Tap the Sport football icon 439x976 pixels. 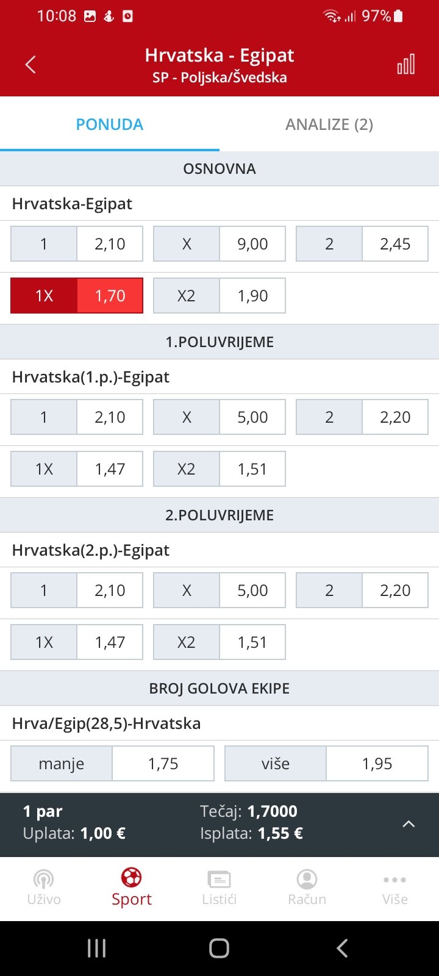click(132, 878)
